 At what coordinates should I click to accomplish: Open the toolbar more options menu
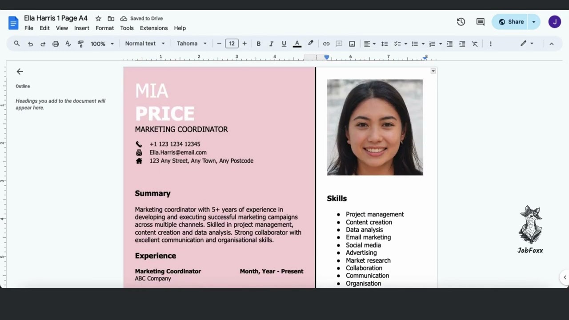pos(491,44)
